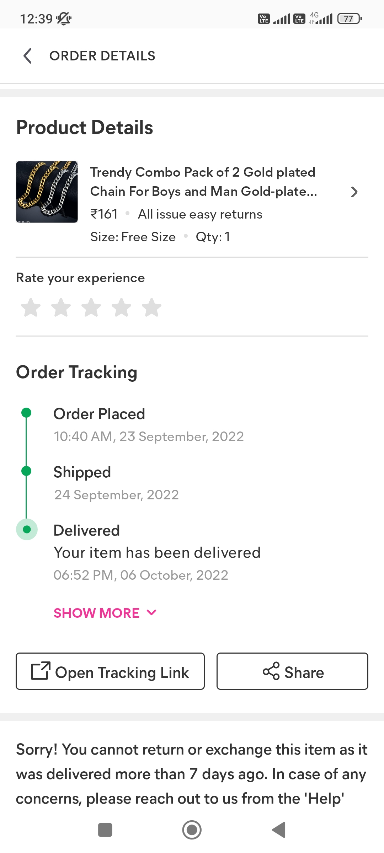Viewport: 384px width, 853px height.
Task: Select the Shipped tracking marker
Action: click(x=26, y=471)
